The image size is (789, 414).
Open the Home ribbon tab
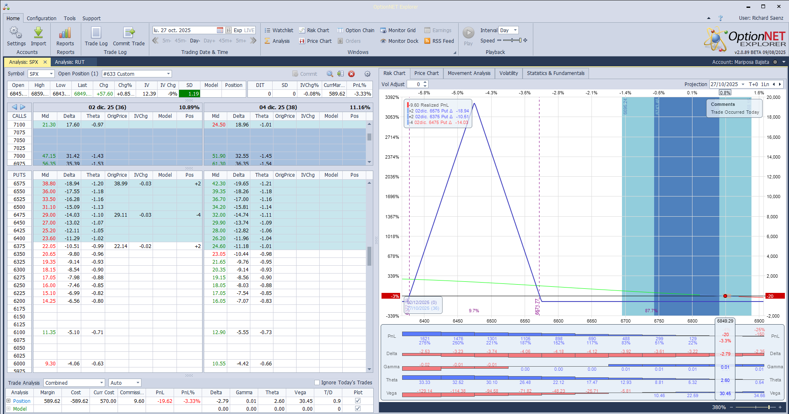pyautogui.click(x=13, y=18)
